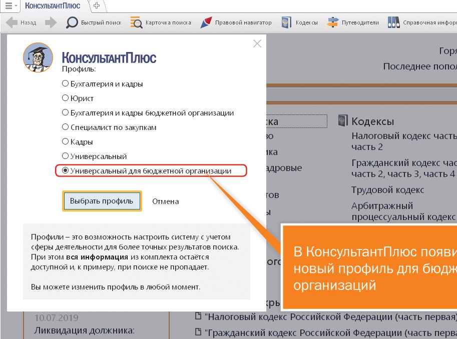Open Правовой навигатор icon
The height and width of the screenshot is (339, 457).
click(x=206, y=22)
